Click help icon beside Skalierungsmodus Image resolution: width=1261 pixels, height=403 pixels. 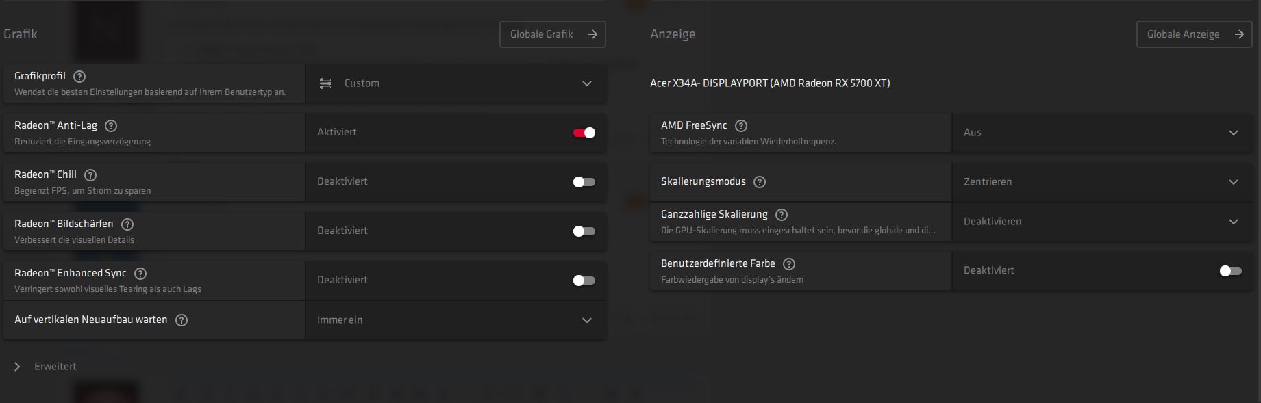tap(760, 182)
